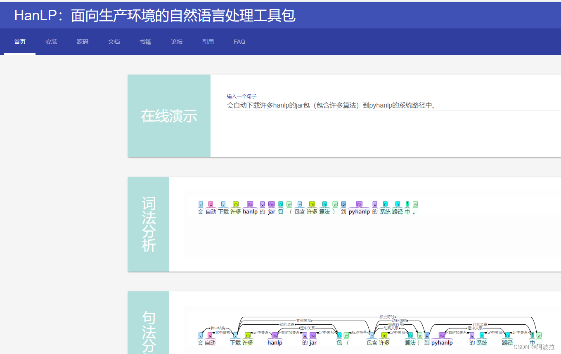This screenshot has width=561, height=354.
Task: Select the word jar in 词法分析
Action: [x=271, y=211]
